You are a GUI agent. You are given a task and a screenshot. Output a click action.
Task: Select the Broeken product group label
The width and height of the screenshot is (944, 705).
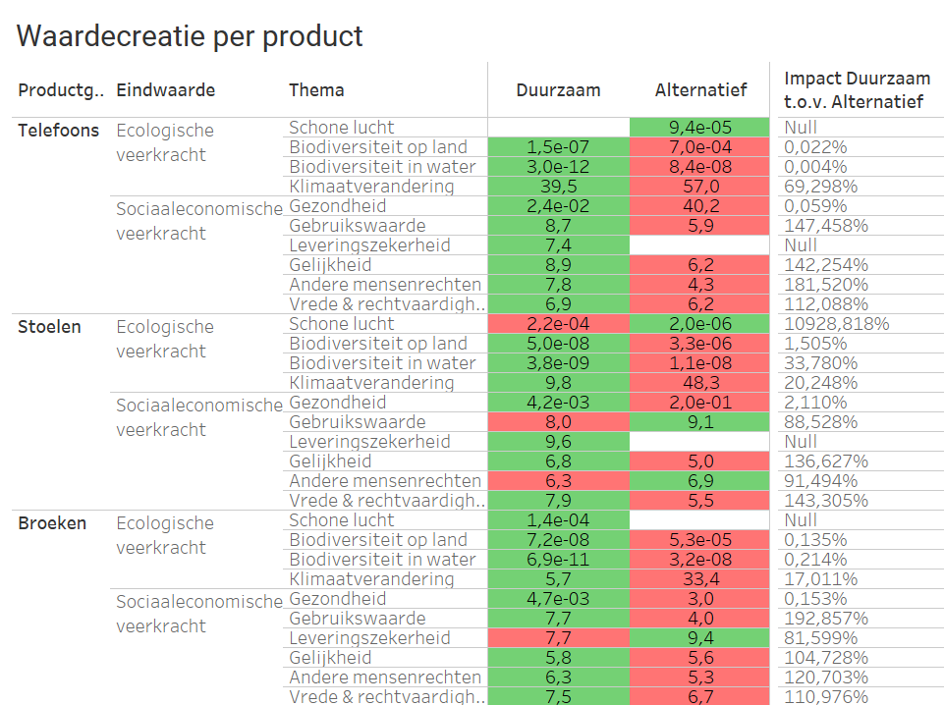pyautogui.click(x=52, y=523)
